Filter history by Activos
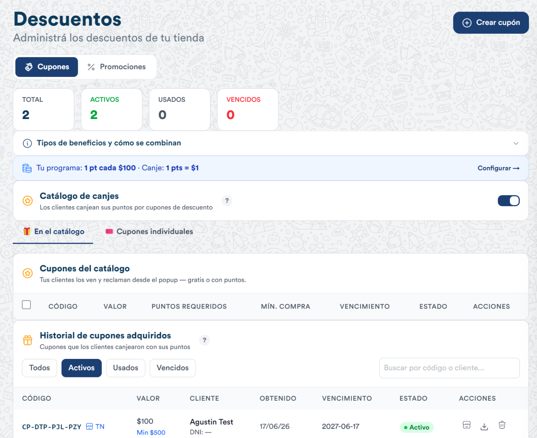Viewport: 537px width, 438px height. click(x=81, y=368)
